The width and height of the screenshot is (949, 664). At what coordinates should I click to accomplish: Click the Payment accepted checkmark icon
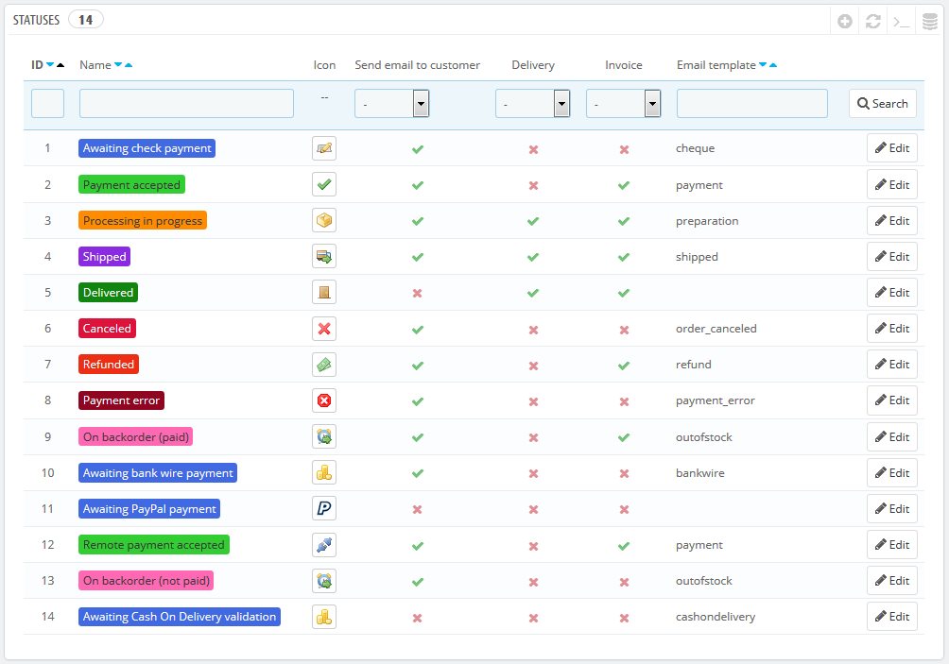click(x=324, y=185)
